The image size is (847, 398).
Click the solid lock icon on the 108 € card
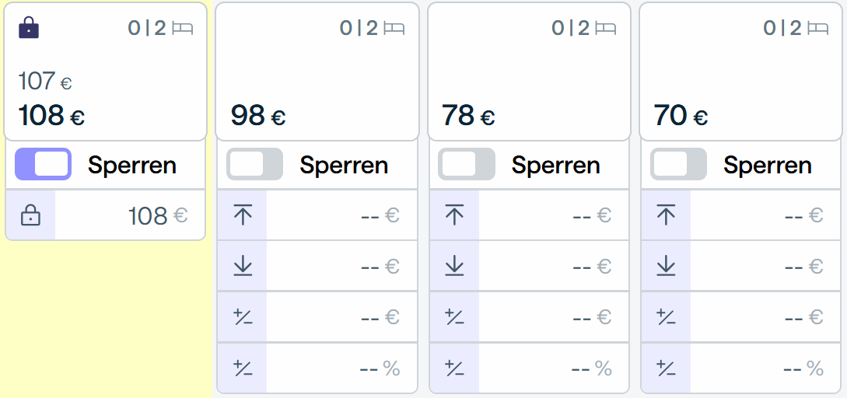point(29,27)
